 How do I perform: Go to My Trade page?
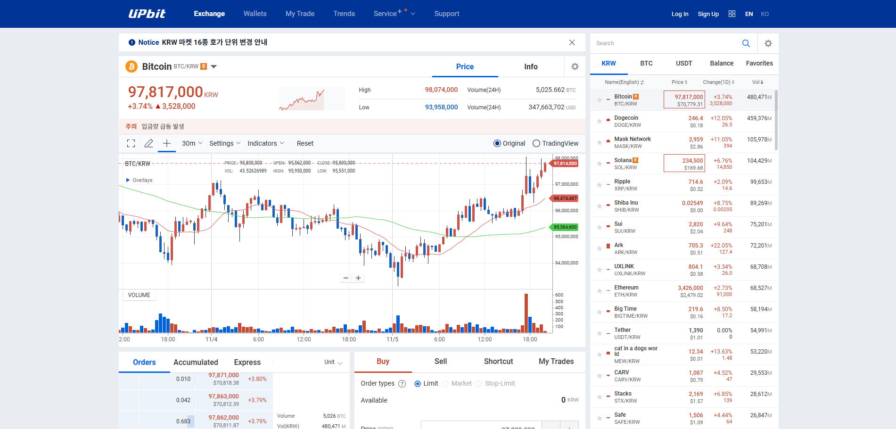[x=300, y=14]
